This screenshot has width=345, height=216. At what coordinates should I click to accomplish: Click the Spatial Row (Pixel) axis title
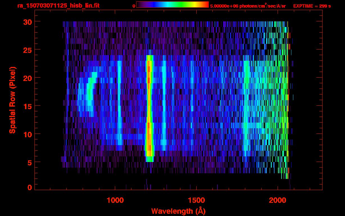pyautogui.click(x=12, y=100)
